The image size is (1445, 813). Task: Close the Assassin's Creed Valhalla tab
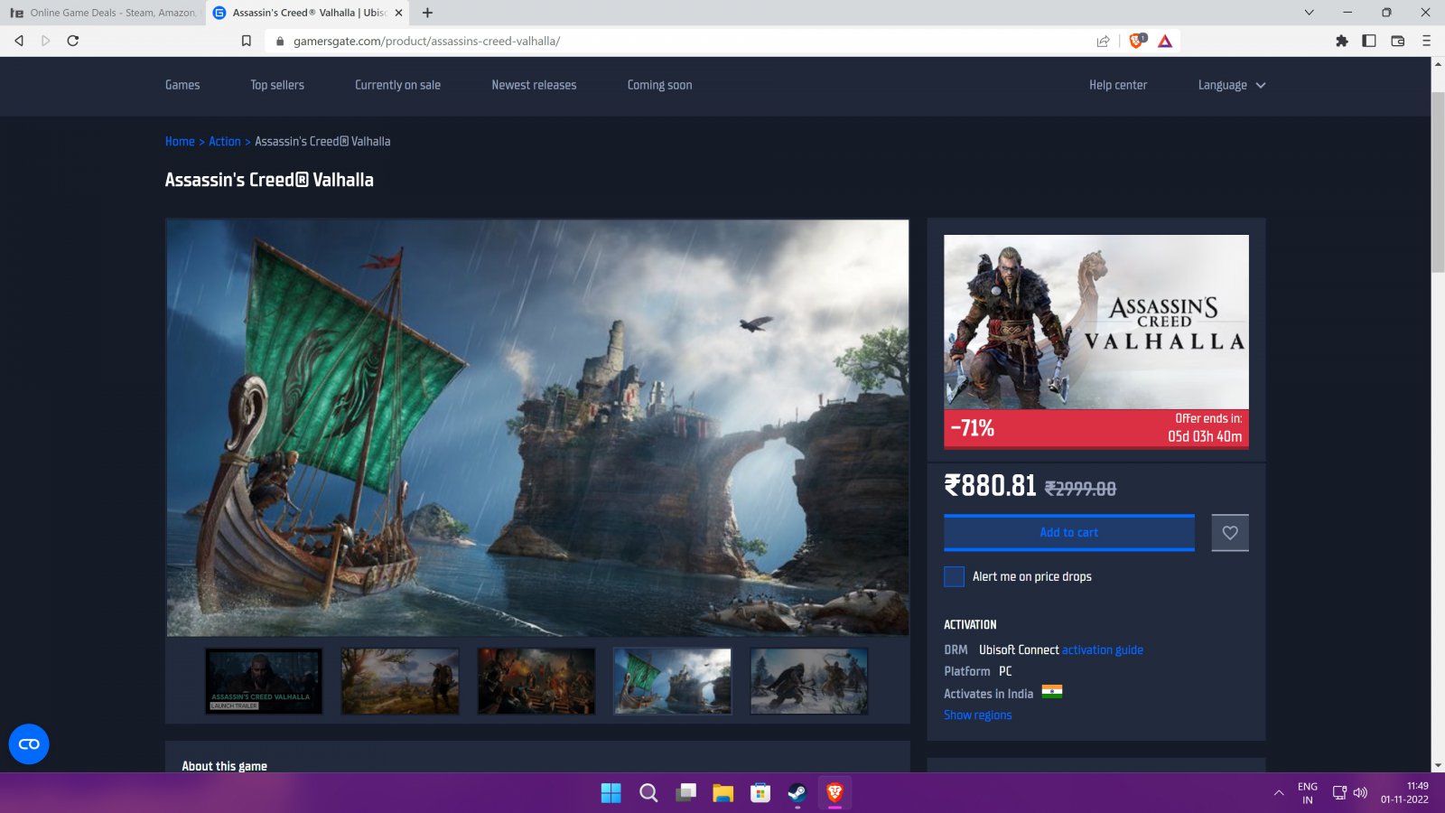coord(398,13)
